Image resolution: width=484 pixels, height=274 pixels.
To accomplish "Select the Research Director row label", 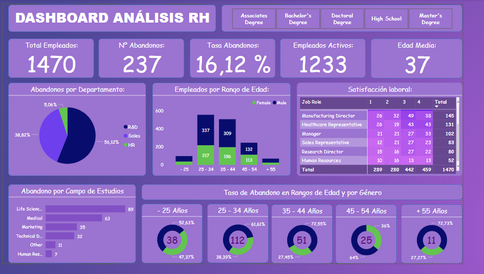I will pyautogui.click(x=322, y=152).
